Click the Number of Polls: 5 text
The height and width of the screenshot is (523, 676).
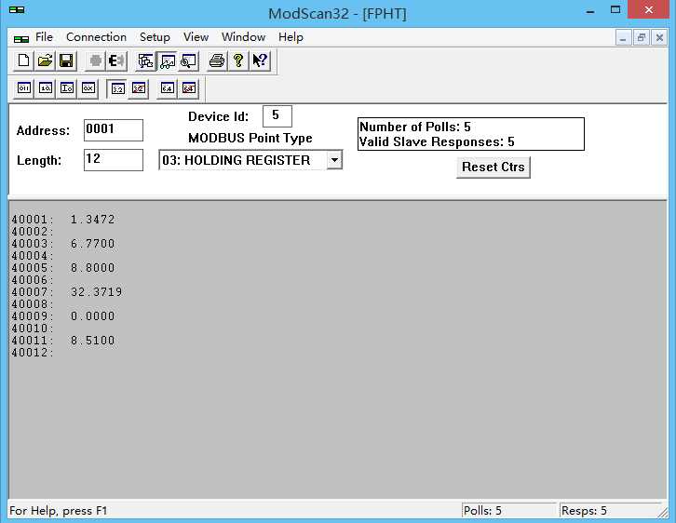(x=415, y=127)
